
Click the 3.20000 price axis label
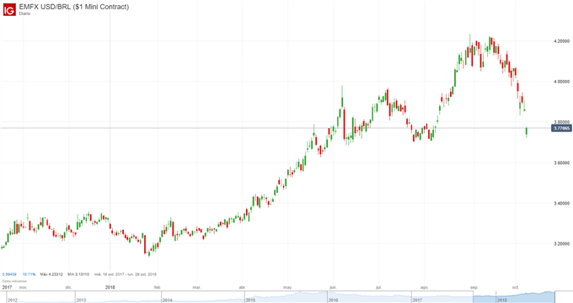pyautogui.click(x=562, y=244)
